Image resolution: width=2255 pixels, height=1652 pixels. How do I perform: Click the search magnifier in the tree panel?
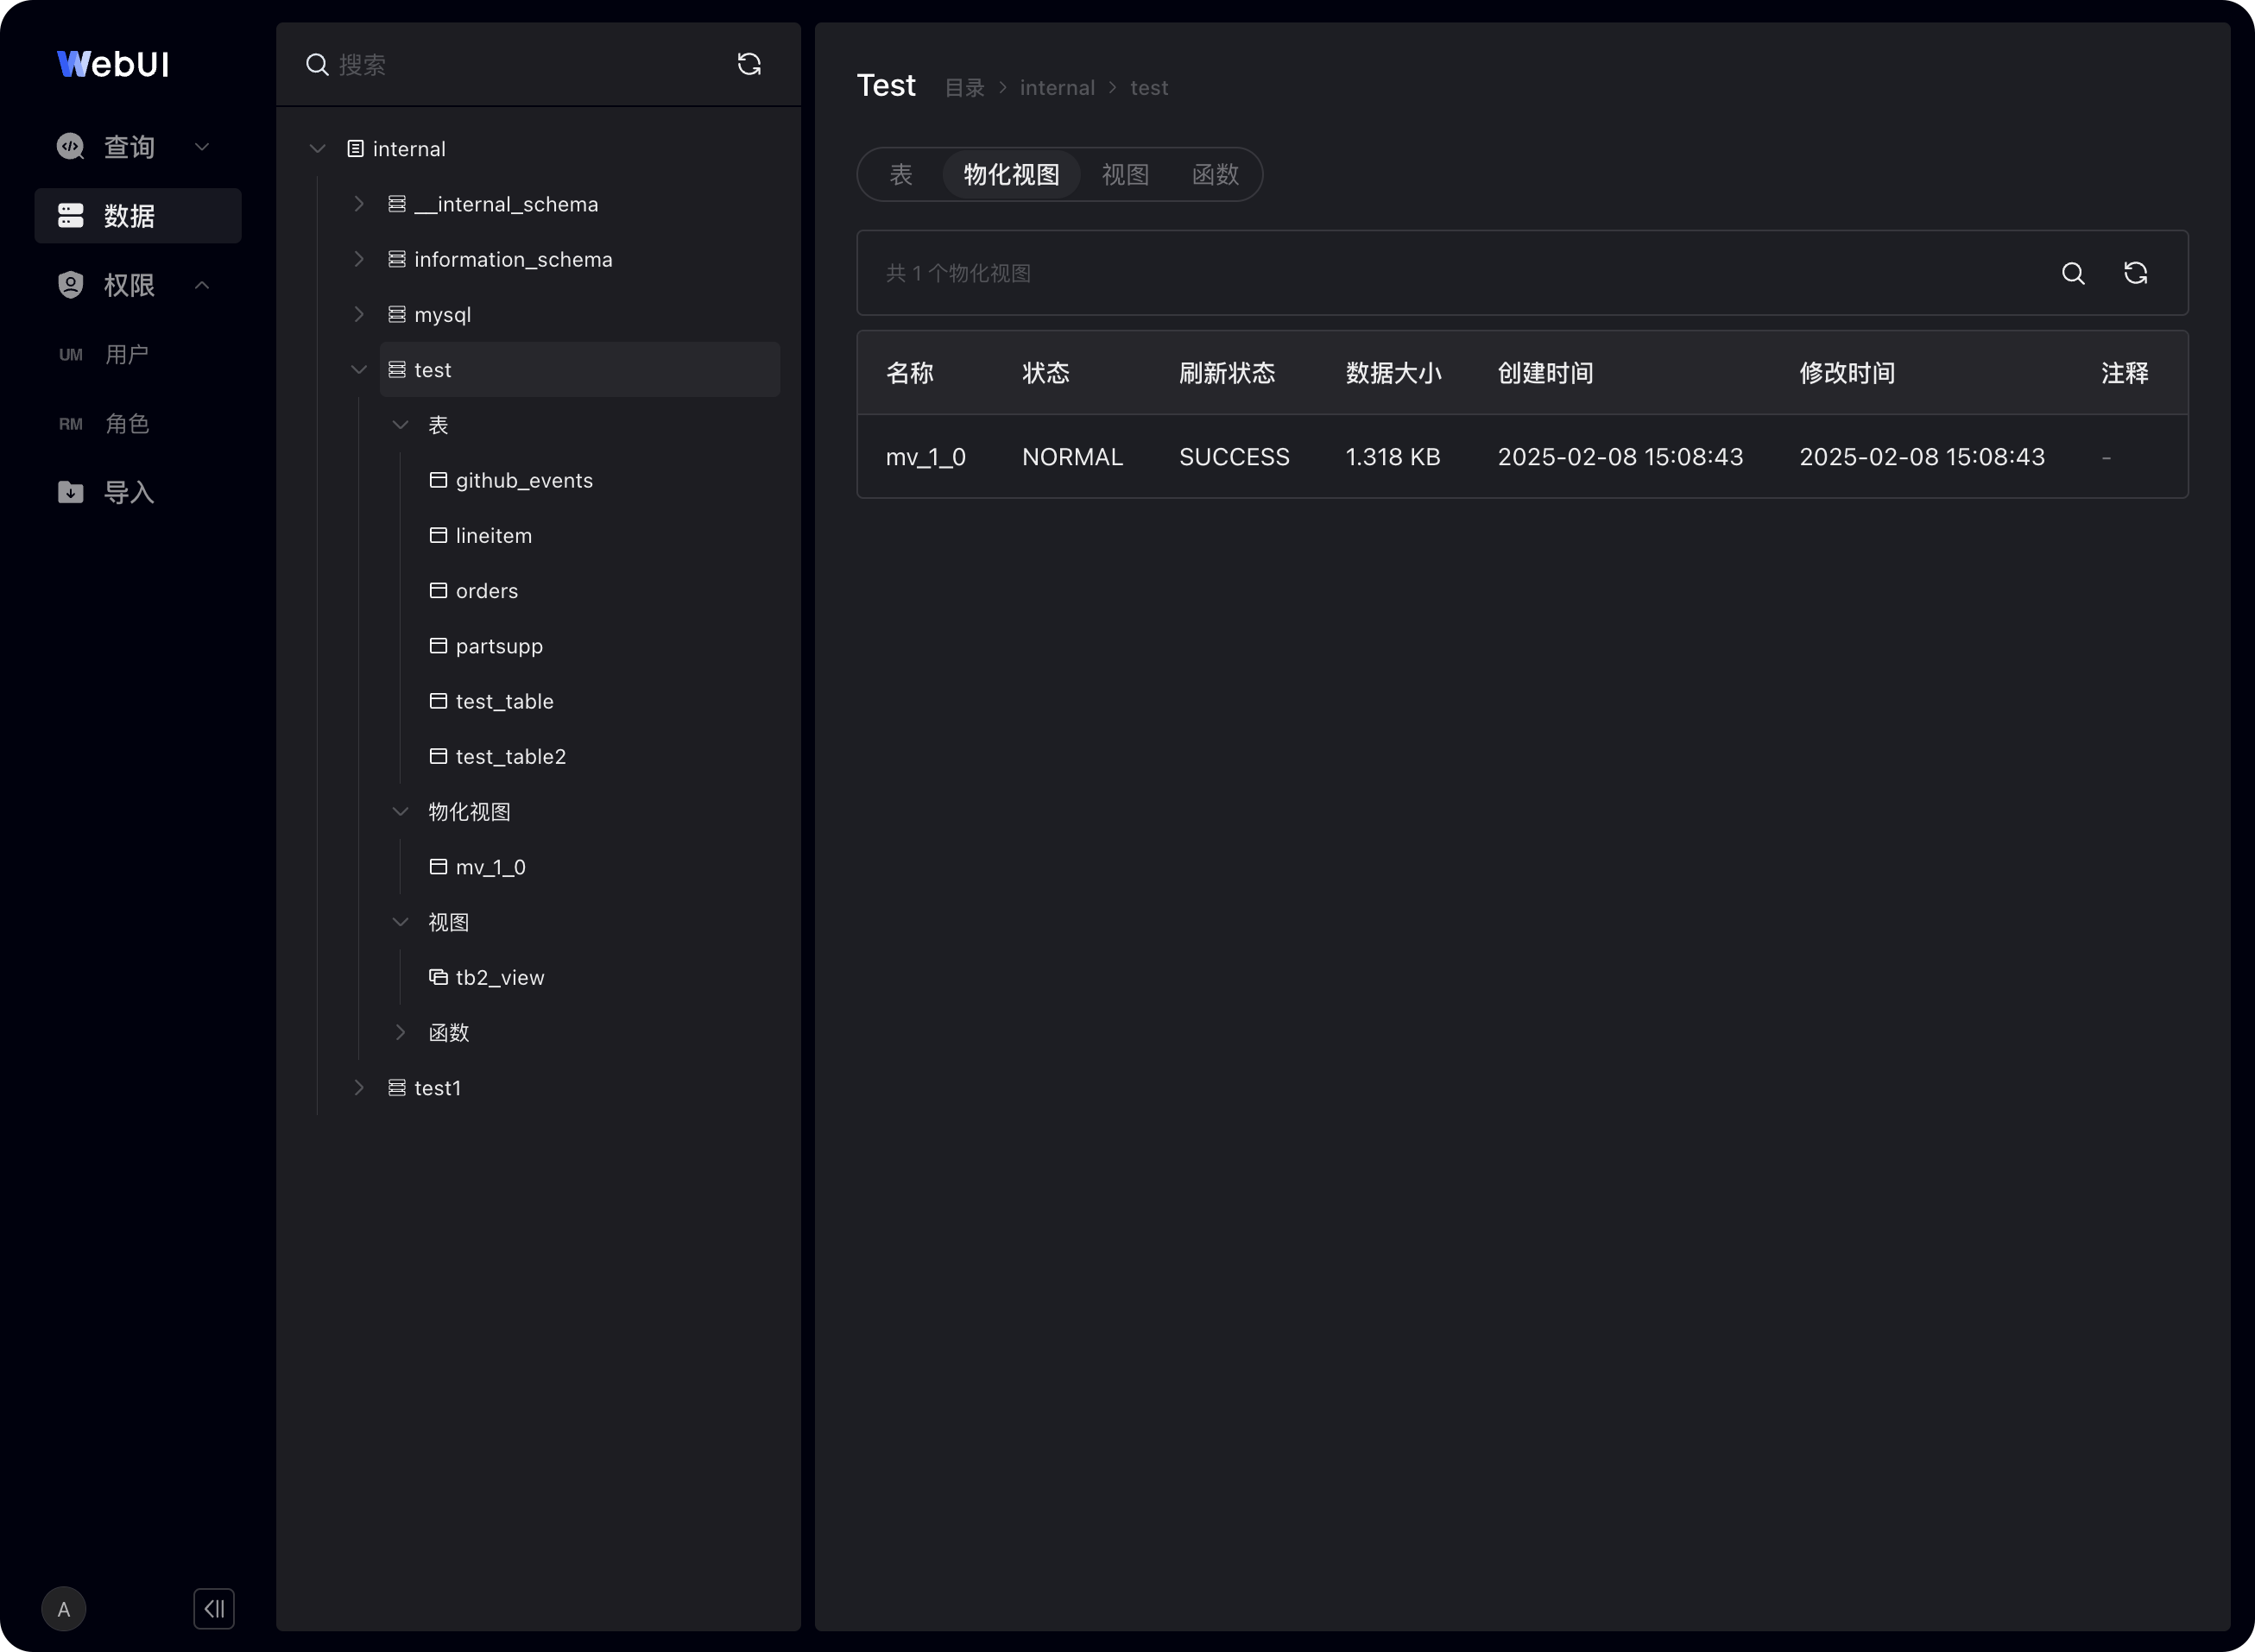click(317, 65)
